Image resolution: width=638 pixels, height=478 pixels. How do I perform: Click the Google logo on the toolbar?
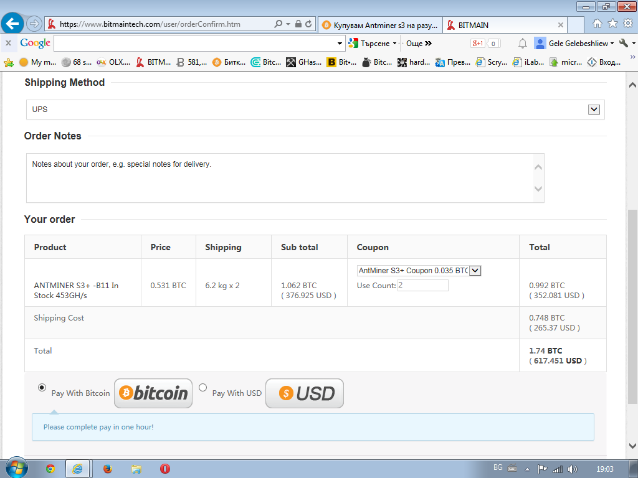[x=36, y=43]
